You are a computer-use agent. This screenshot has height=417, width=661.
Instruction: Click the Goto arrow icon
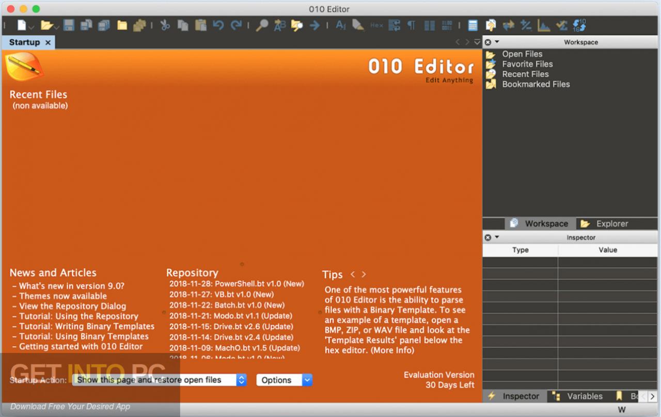pos(314,25)
